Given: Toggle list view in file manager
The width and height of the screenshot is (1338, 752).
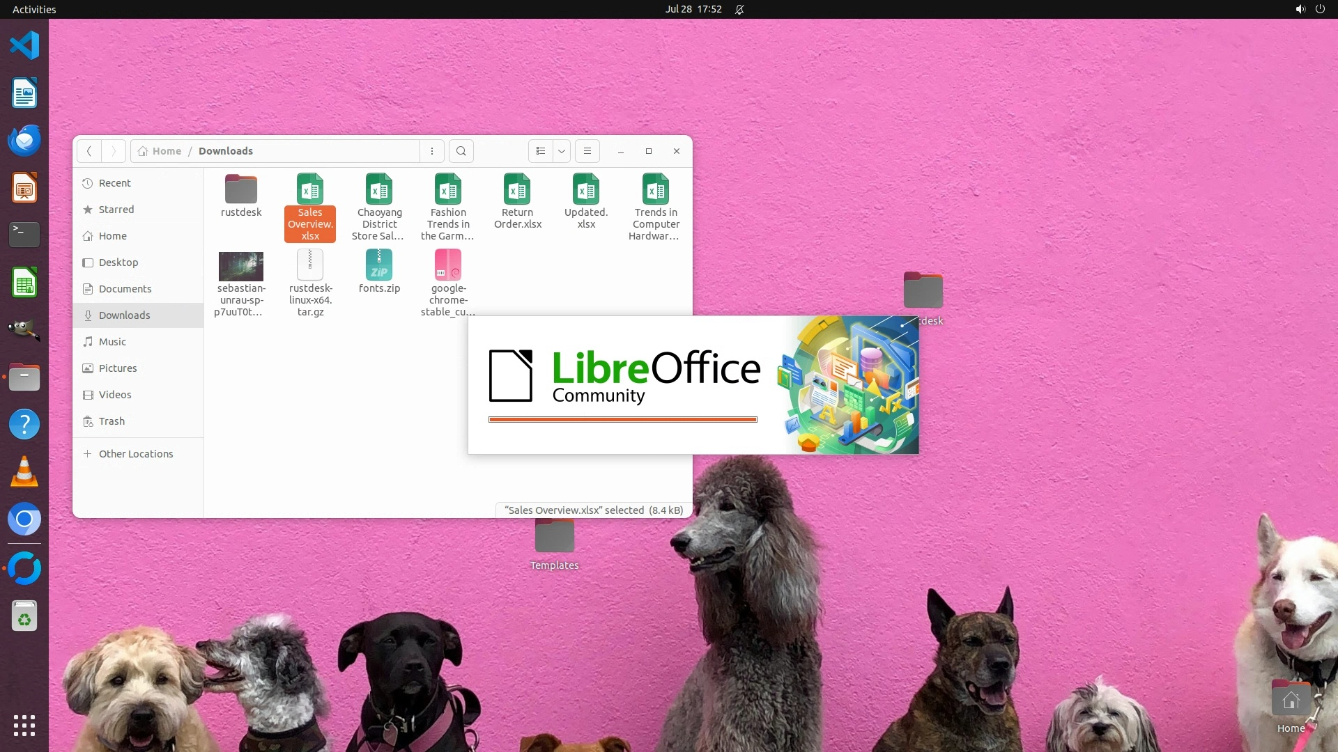Looking at the screenshot, I should [x=541, y=151].
